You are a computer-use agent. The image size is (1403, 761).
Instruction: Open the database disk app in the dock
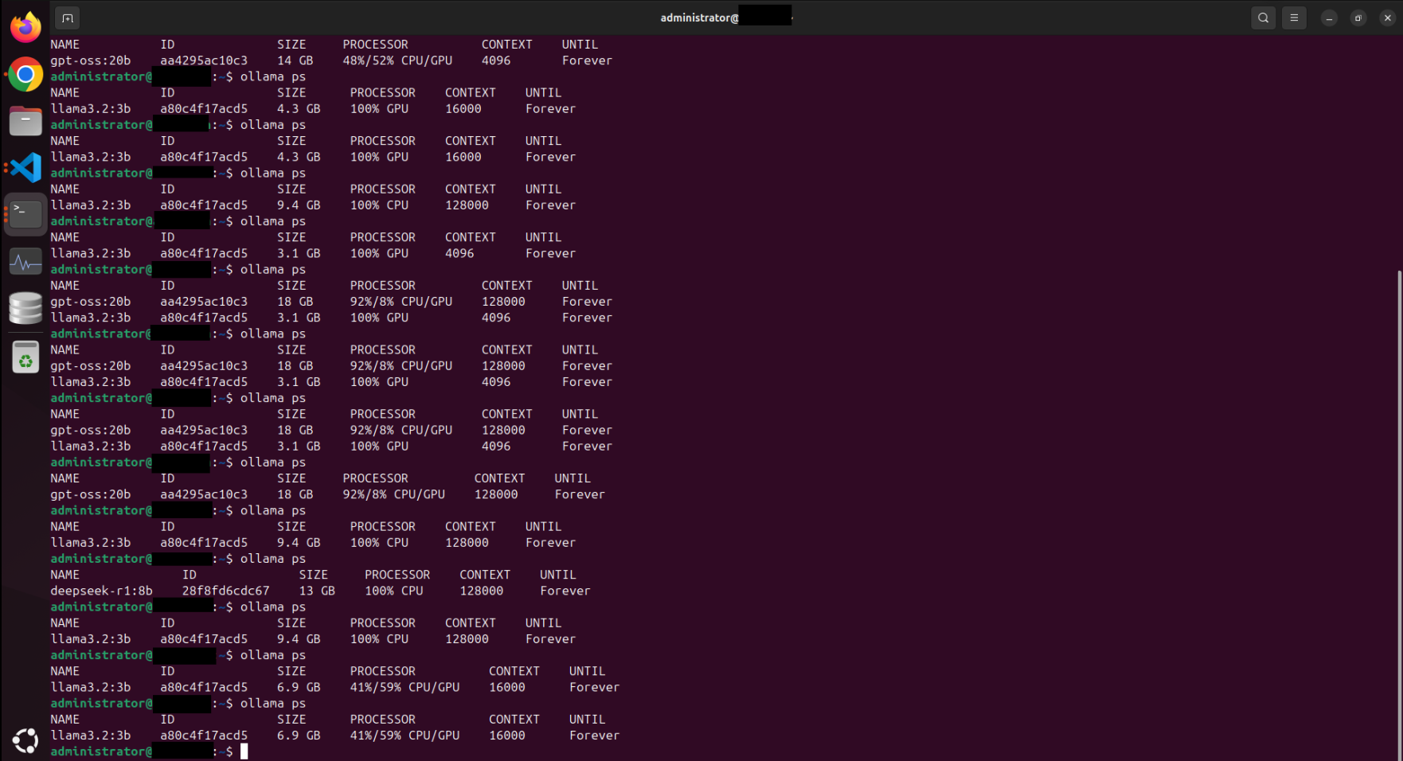coord(25,308)
